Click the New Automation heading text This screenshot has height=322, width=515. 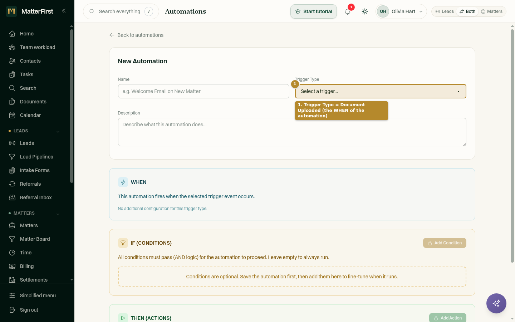pyautogui.click(x=142, y=61)
